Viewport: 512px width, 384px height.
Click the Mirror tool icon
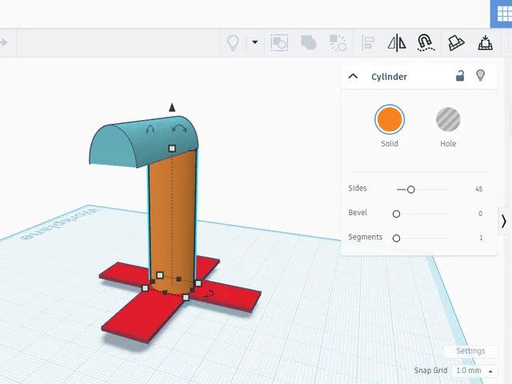tap(397, 42)
